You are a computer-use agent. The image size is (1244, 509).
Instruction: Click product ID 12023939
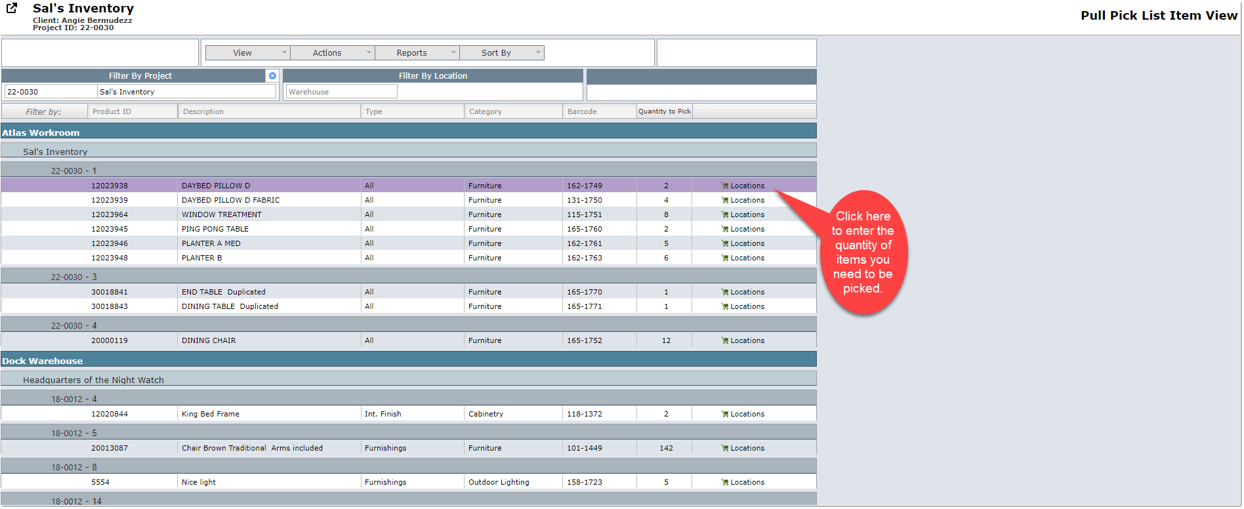pos(110,200)
